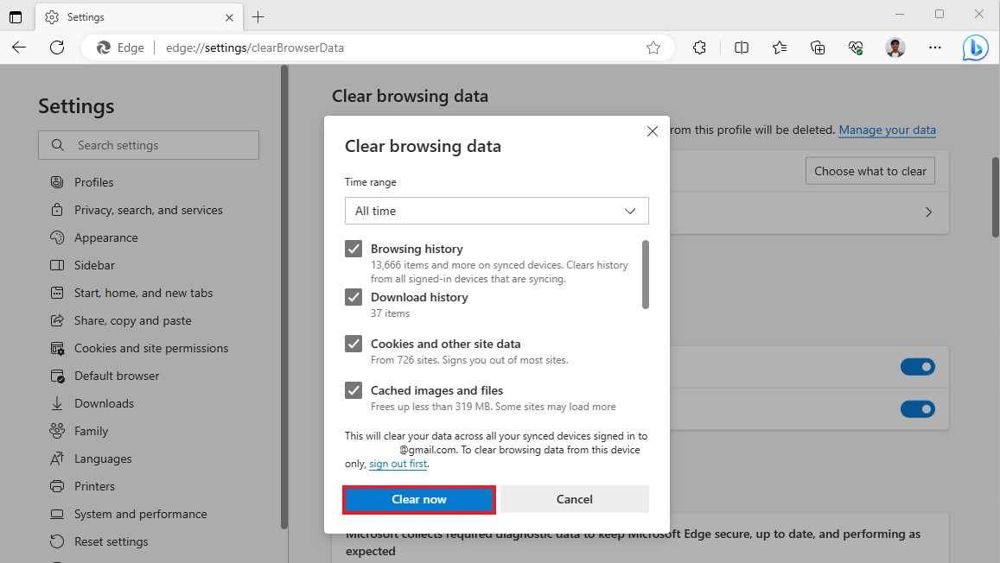Screen dimensions: 1000x563
Task: Click the Search settings field
Action: click(x=149, y=145)
